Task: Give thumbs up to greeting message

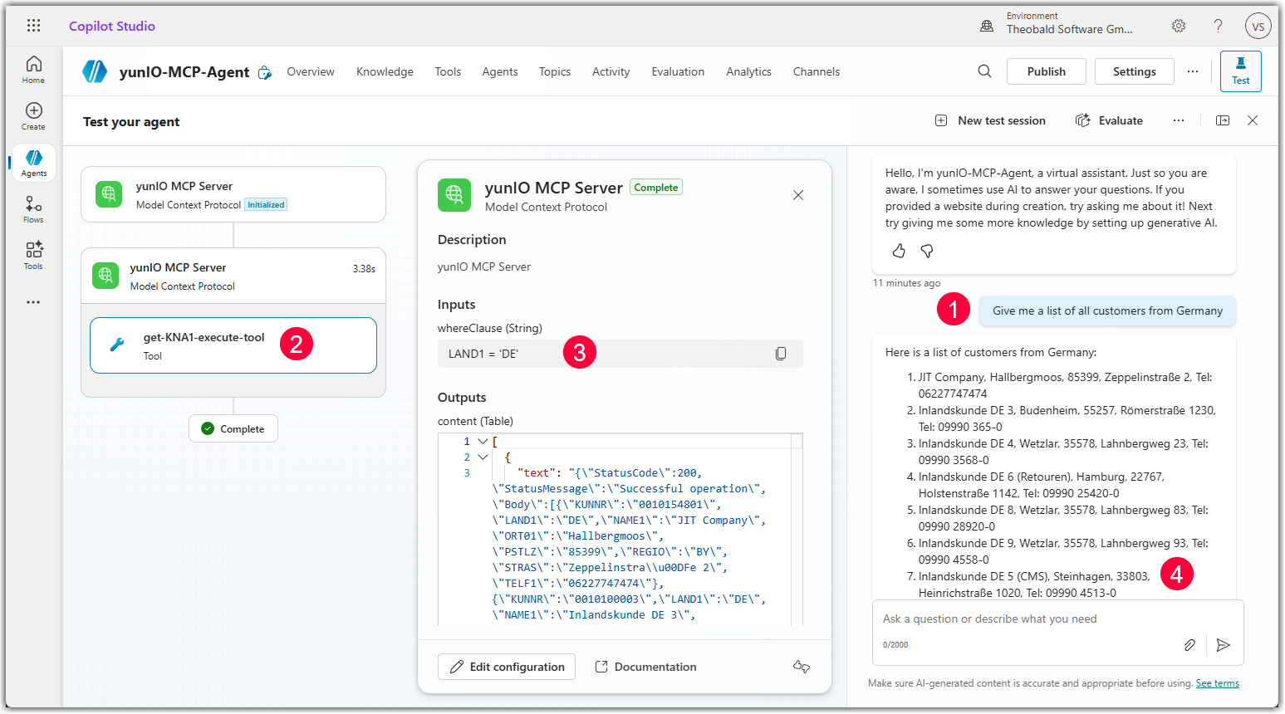Action: click(x=899, y=251)
